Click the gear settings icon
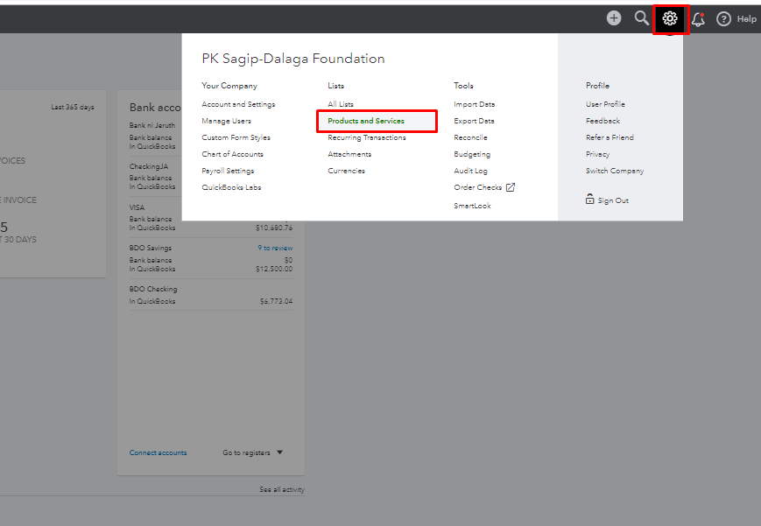The height and width of the screenshot is (526, 761). click(671, 18)
